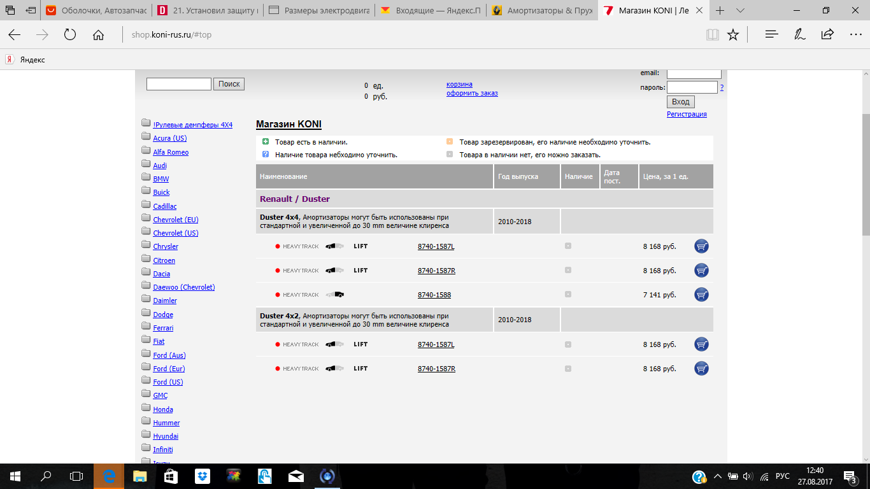
Task: Open the Dacia category
Action: (161, 274)
